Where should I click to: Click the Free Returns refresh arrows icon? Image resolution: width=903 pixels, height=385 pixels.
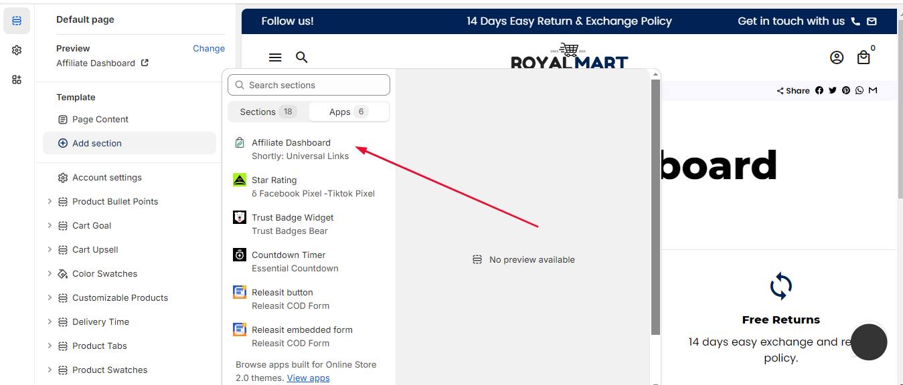[x=781, y=286]
